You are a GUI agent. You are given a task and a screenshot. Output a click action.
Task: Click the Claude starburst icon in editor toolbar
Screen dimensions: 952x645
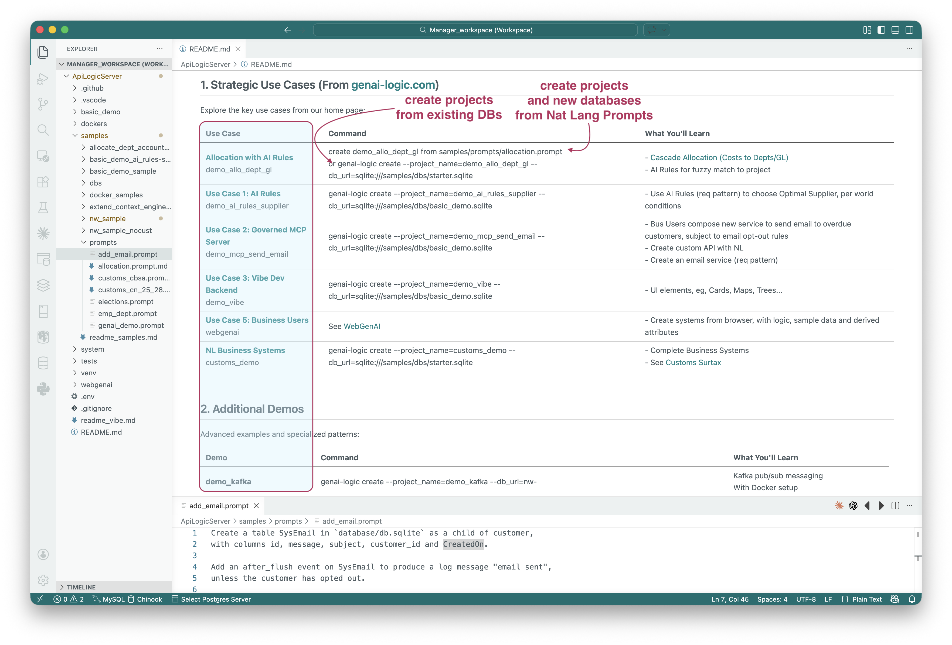[x=839, y=505]
